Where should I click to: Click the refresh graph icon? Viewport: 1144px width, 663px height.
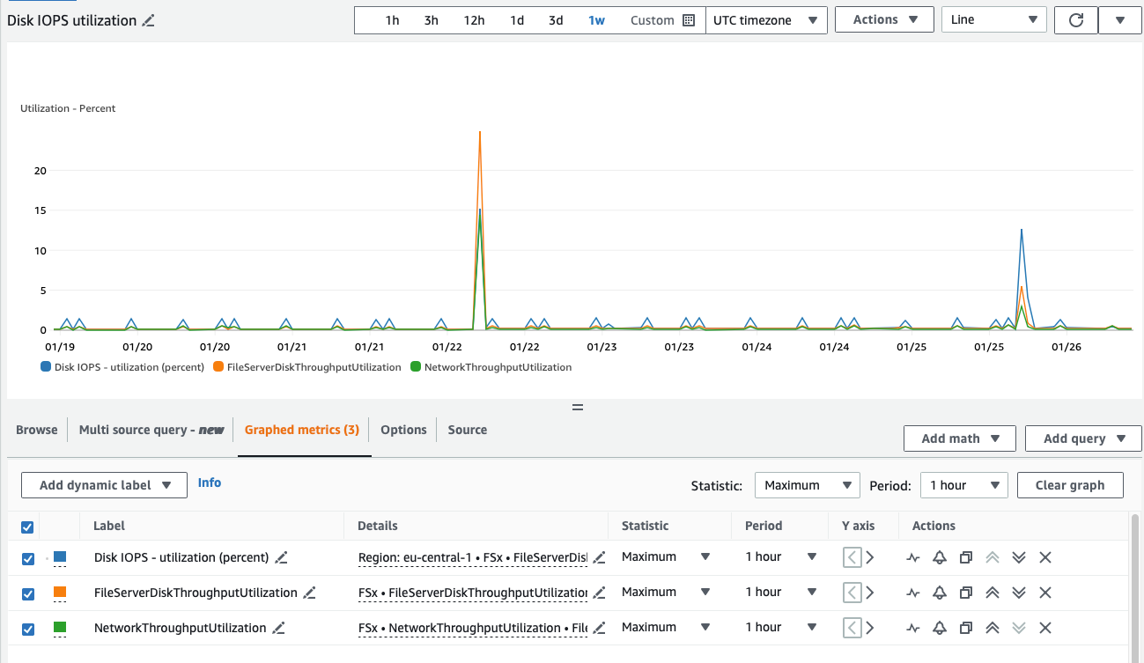(x=1075, y=20)
